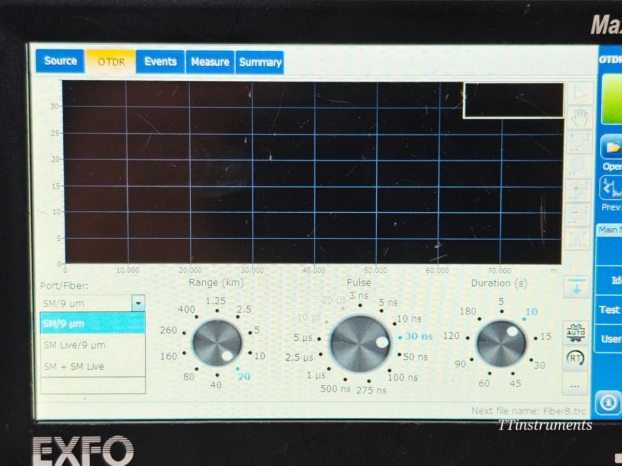Set Pulse dial to 2.5 µs
This screenshot has height=466, width=622.
[300, 357]
